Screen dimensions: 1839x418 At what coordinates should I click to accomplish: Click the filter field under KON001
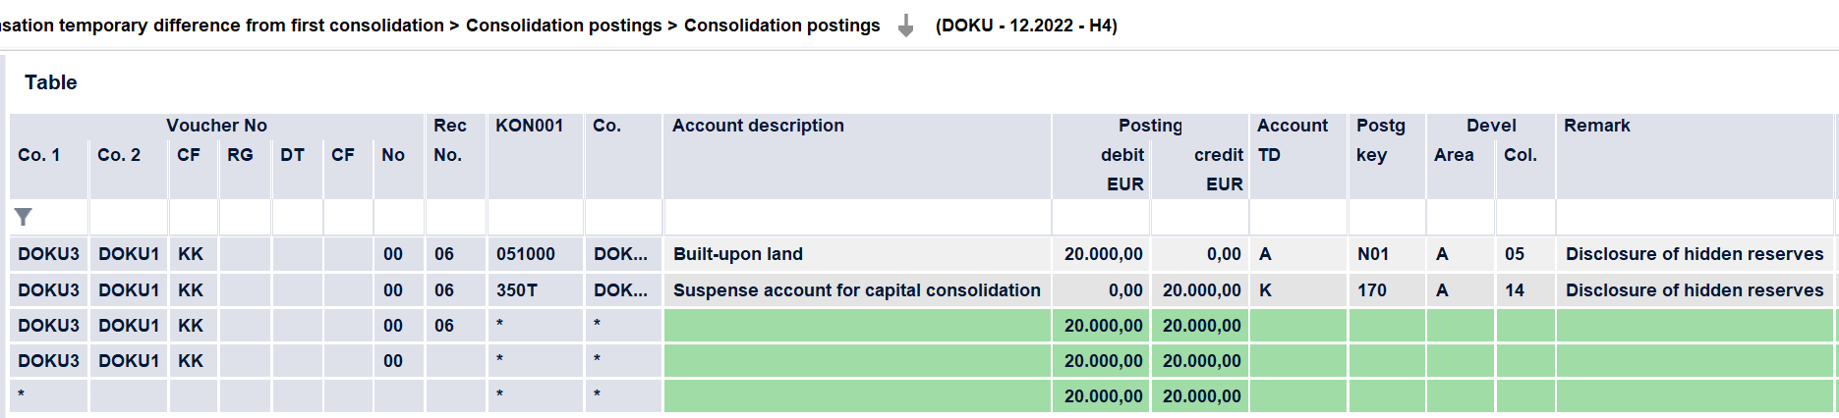coord(536,217)
